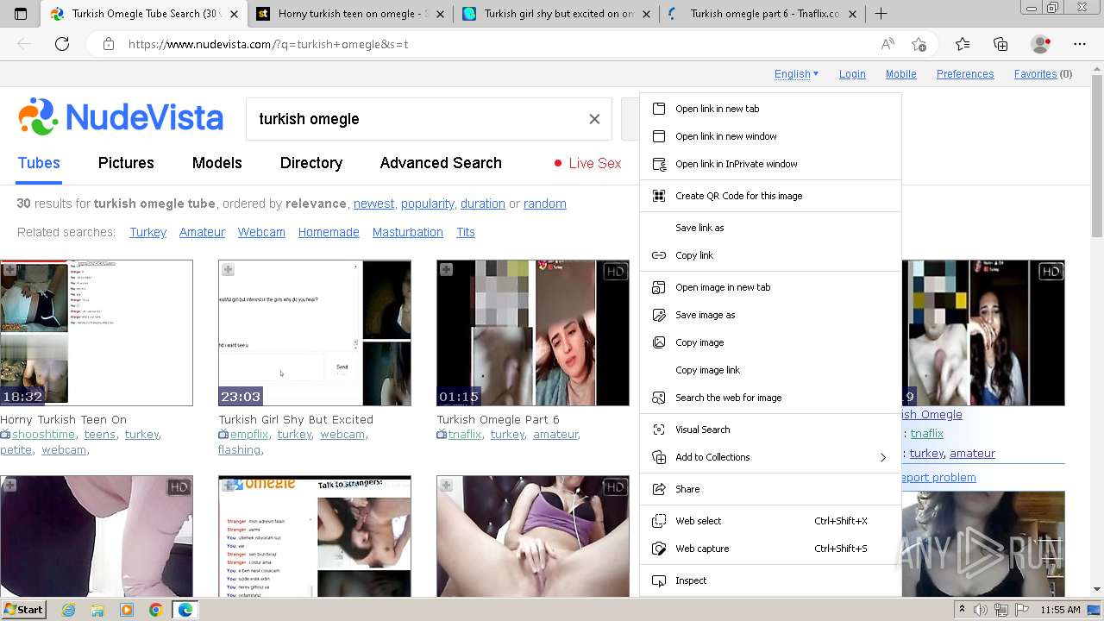Click the Webcam related search link
Screen dimensions: 1104x621
click(261, 232)
